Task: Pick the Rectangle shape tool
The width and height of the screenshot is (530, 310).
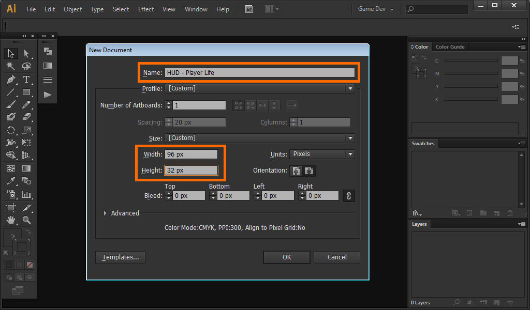Action: point(26,92)
